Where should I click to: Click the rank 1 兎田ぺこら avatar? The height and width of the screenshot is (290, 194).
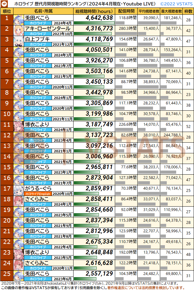pos(19,20)
